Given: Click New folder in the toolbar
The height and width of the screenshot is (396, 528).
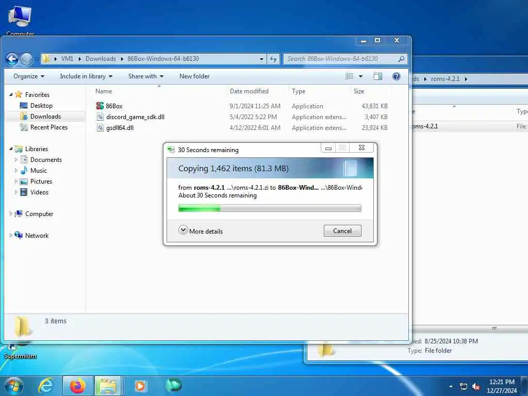Looking at the screenshot, I should point(194,76).
